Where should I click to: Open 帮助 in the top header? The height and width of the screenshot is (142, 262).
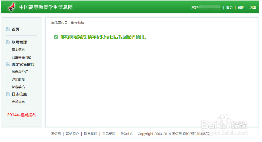241,8
